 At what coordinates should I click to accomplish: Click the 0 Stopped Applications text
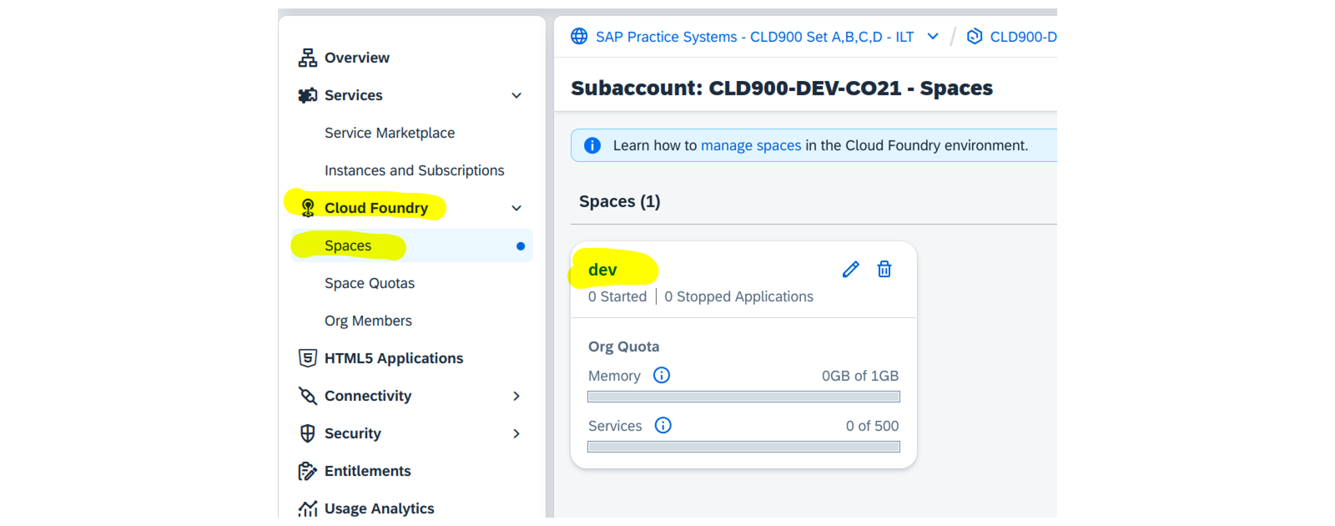(738, 296)
